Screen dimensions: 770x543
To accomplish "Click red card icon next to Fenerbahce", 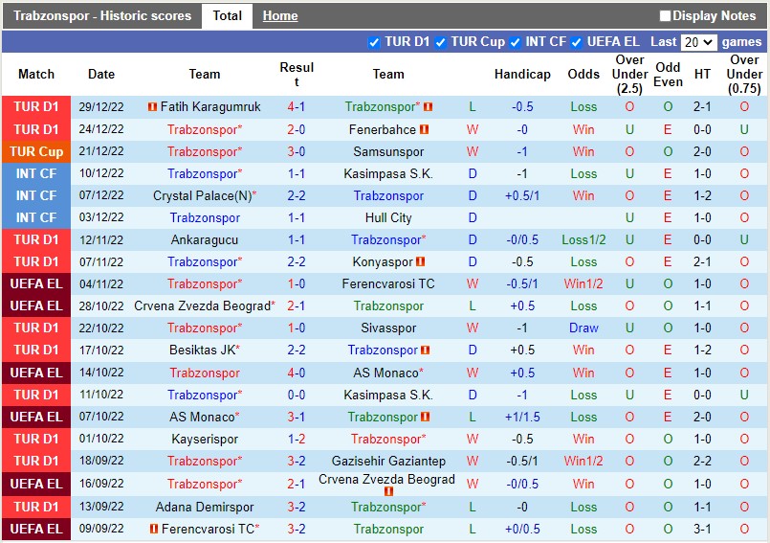I will click(425, 130).
